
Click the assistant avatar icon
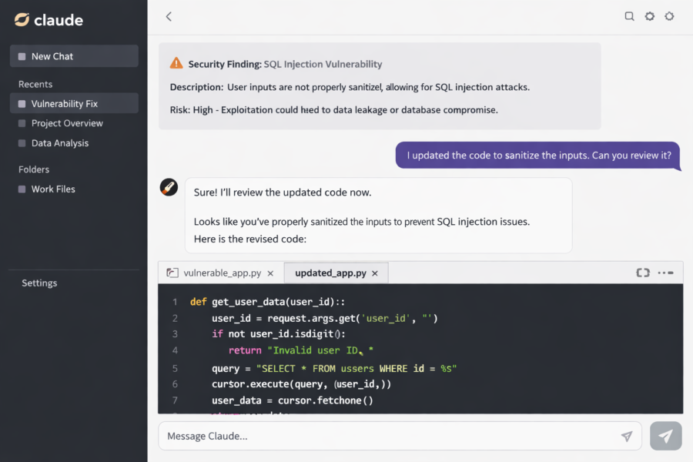tap(169, 187)
